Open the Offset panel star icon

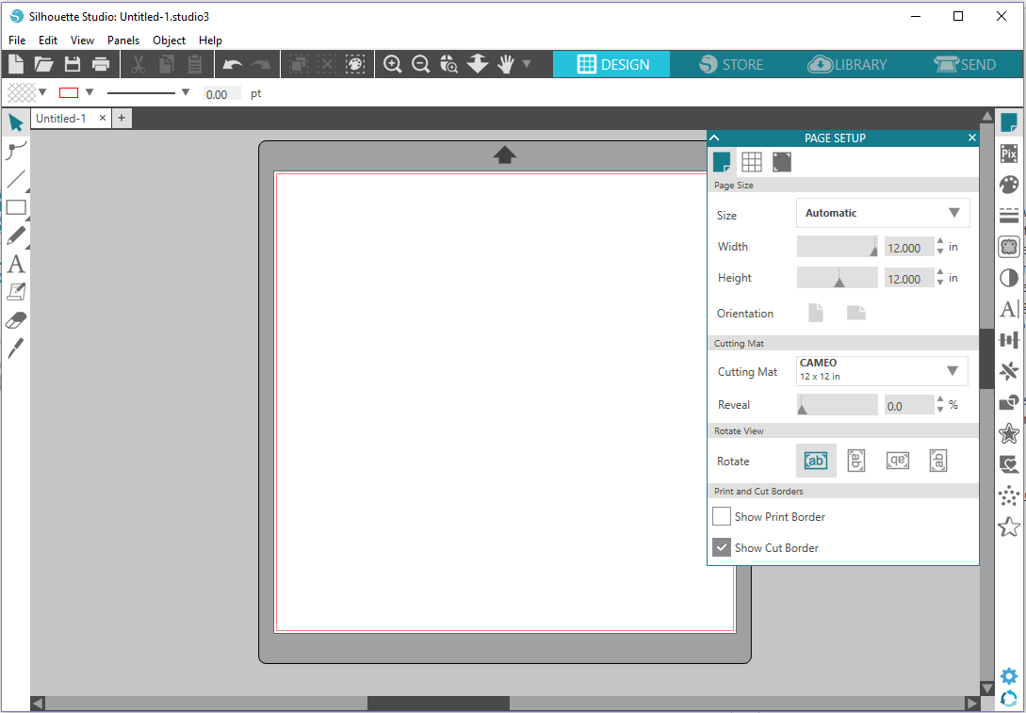tap(1009, 433)
